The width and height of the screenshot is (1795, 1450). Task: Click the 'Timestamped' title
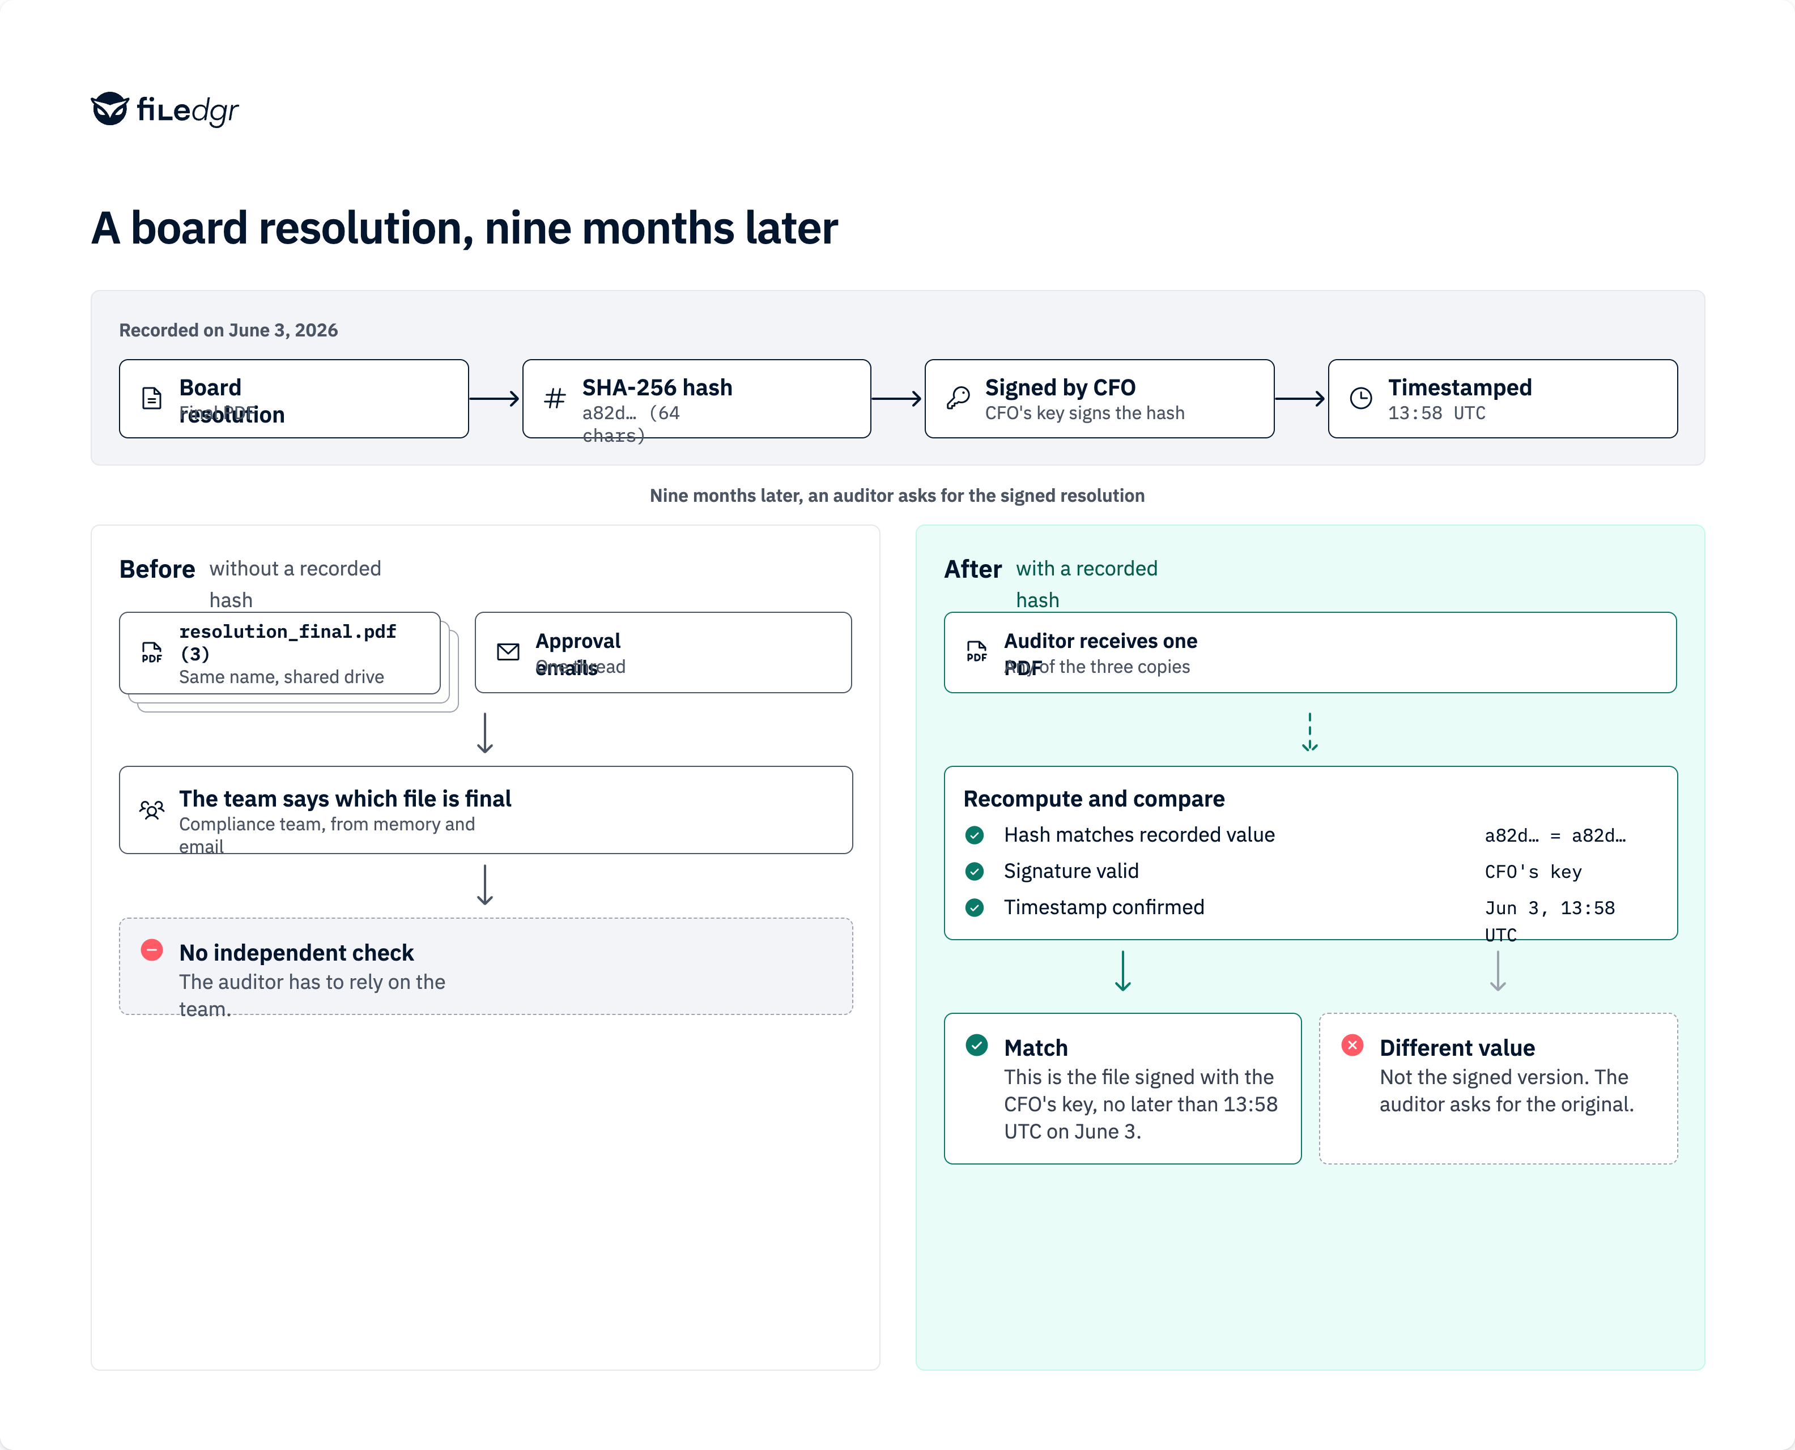coord(1460,387)
